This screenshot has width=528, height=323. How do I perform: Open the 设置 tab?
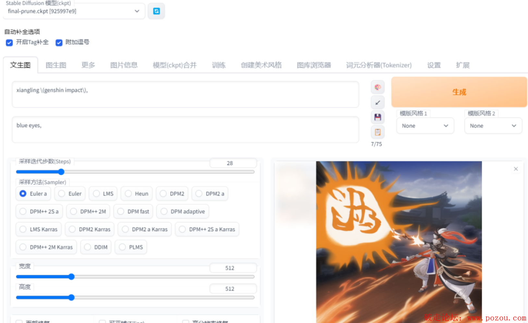pyautogui.click(x=434, y=65)
